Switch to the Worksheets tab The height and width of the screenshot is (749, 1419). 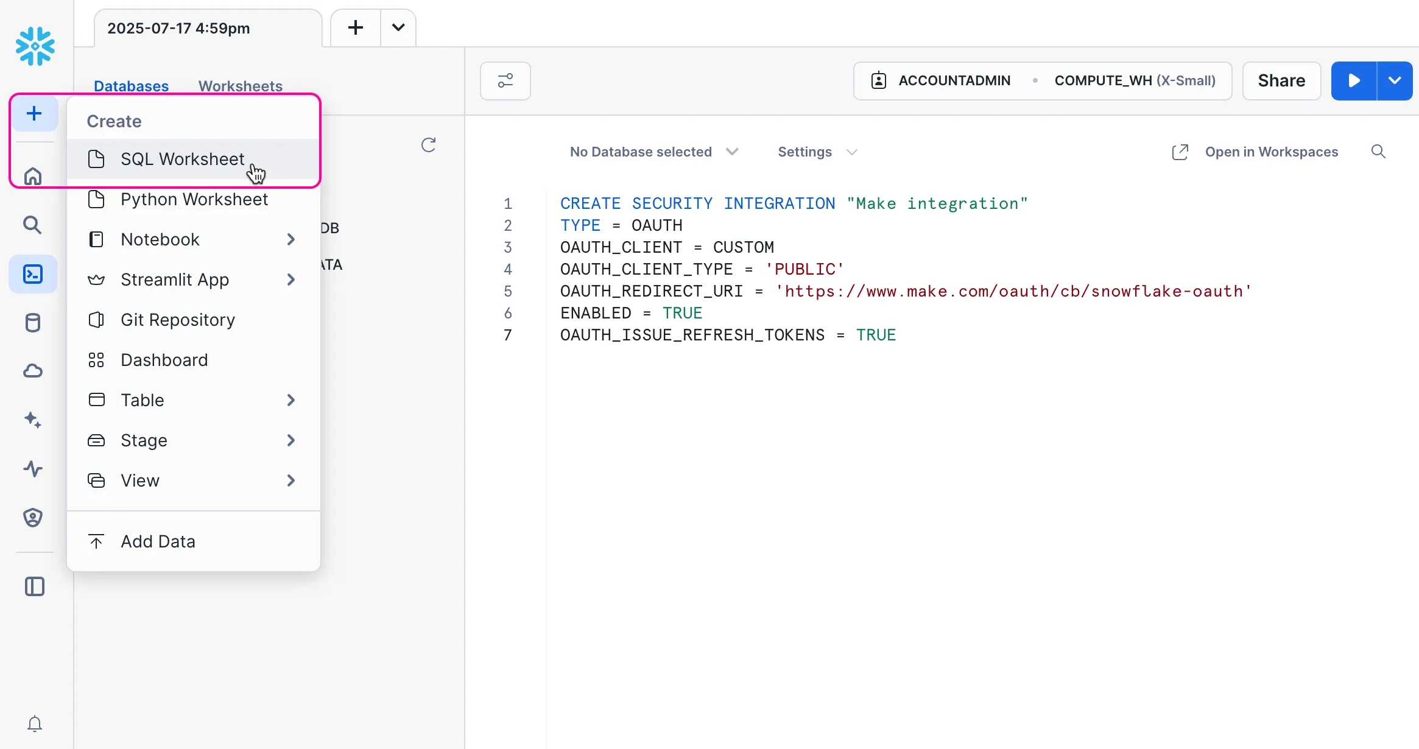tap(240, 86)
